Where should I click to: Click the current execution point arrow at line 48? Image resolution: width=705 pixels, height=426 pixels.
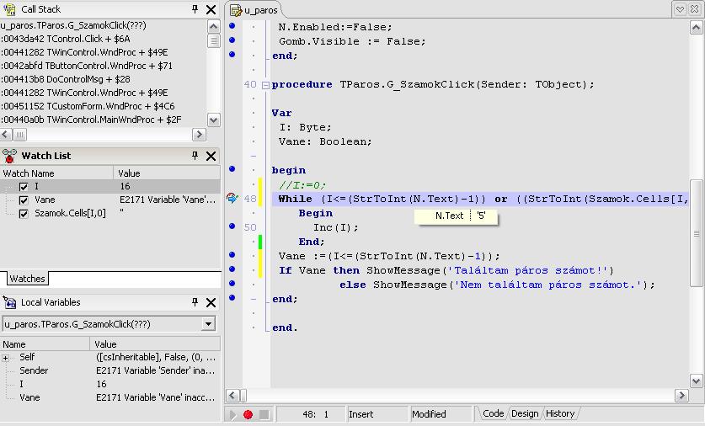click(x=232, y=198)
